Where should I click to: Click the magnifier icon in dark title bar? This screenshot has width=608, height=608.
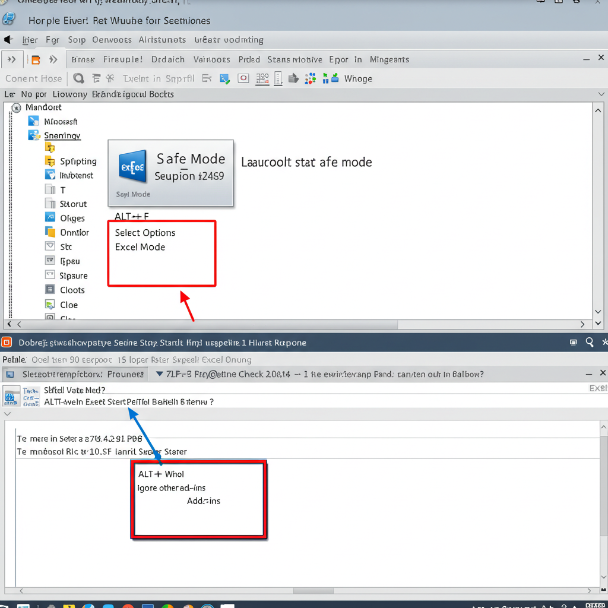[x=590, y=343]
